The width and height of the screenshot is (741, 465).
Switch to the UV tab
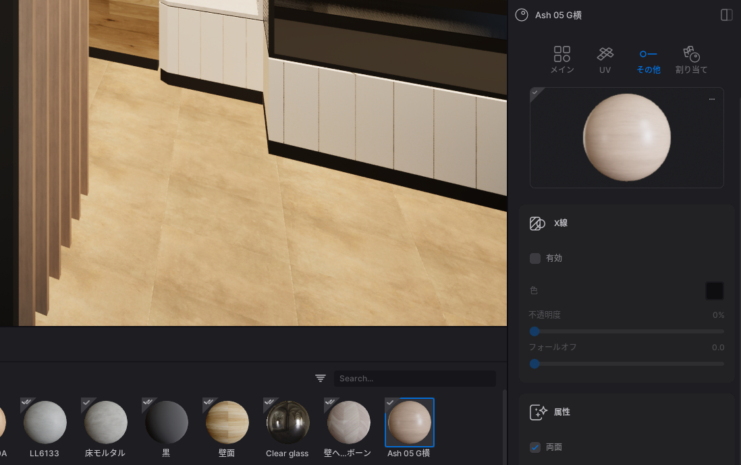click(605, 60)
